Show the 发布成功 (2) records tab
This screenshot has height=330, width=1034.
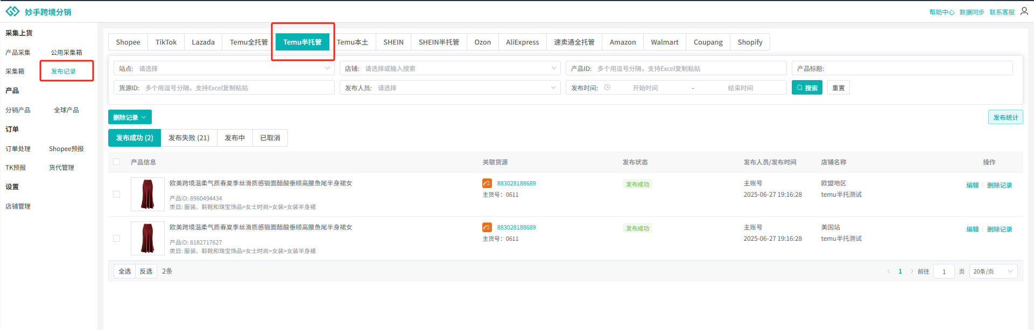(x=135, y=138)
